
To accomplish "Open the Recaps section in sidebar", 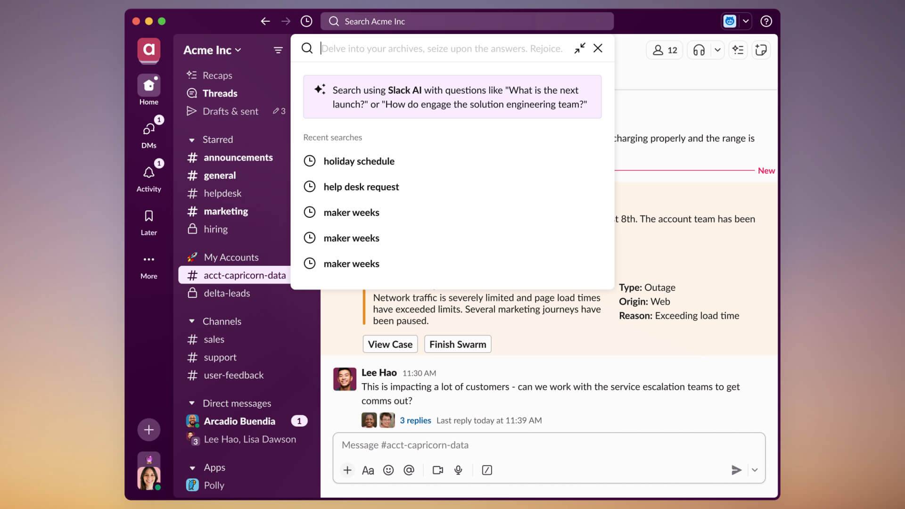I will point(217,75).
